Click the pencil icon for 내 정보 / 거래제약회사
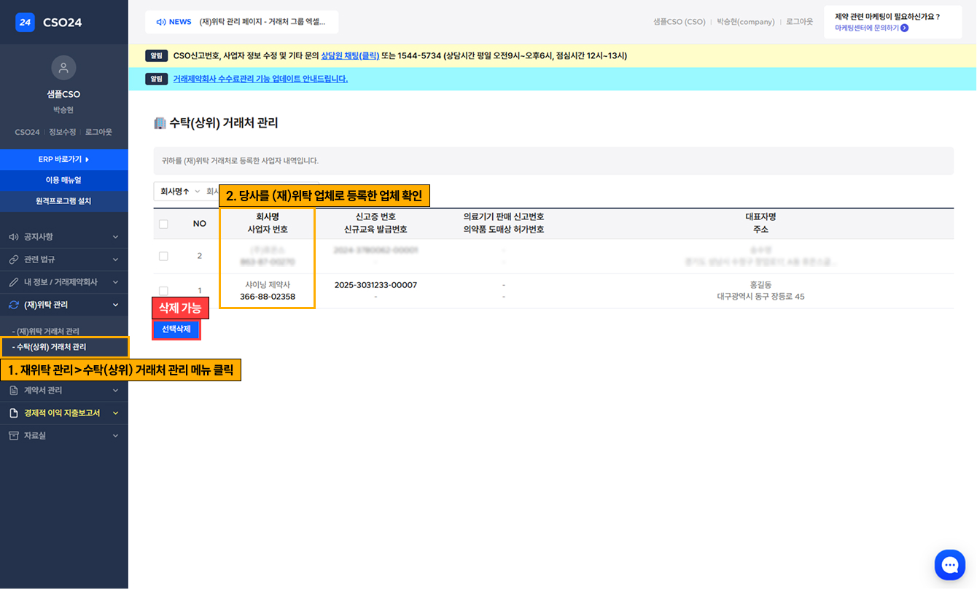 (x=13, y=282)
